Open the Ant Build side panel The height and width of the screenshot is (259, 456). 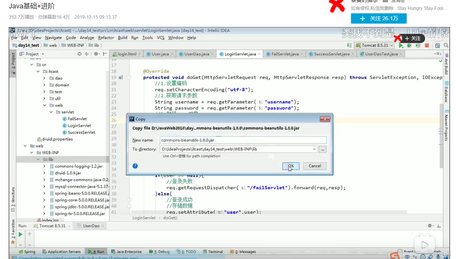[x=446, y=64]
